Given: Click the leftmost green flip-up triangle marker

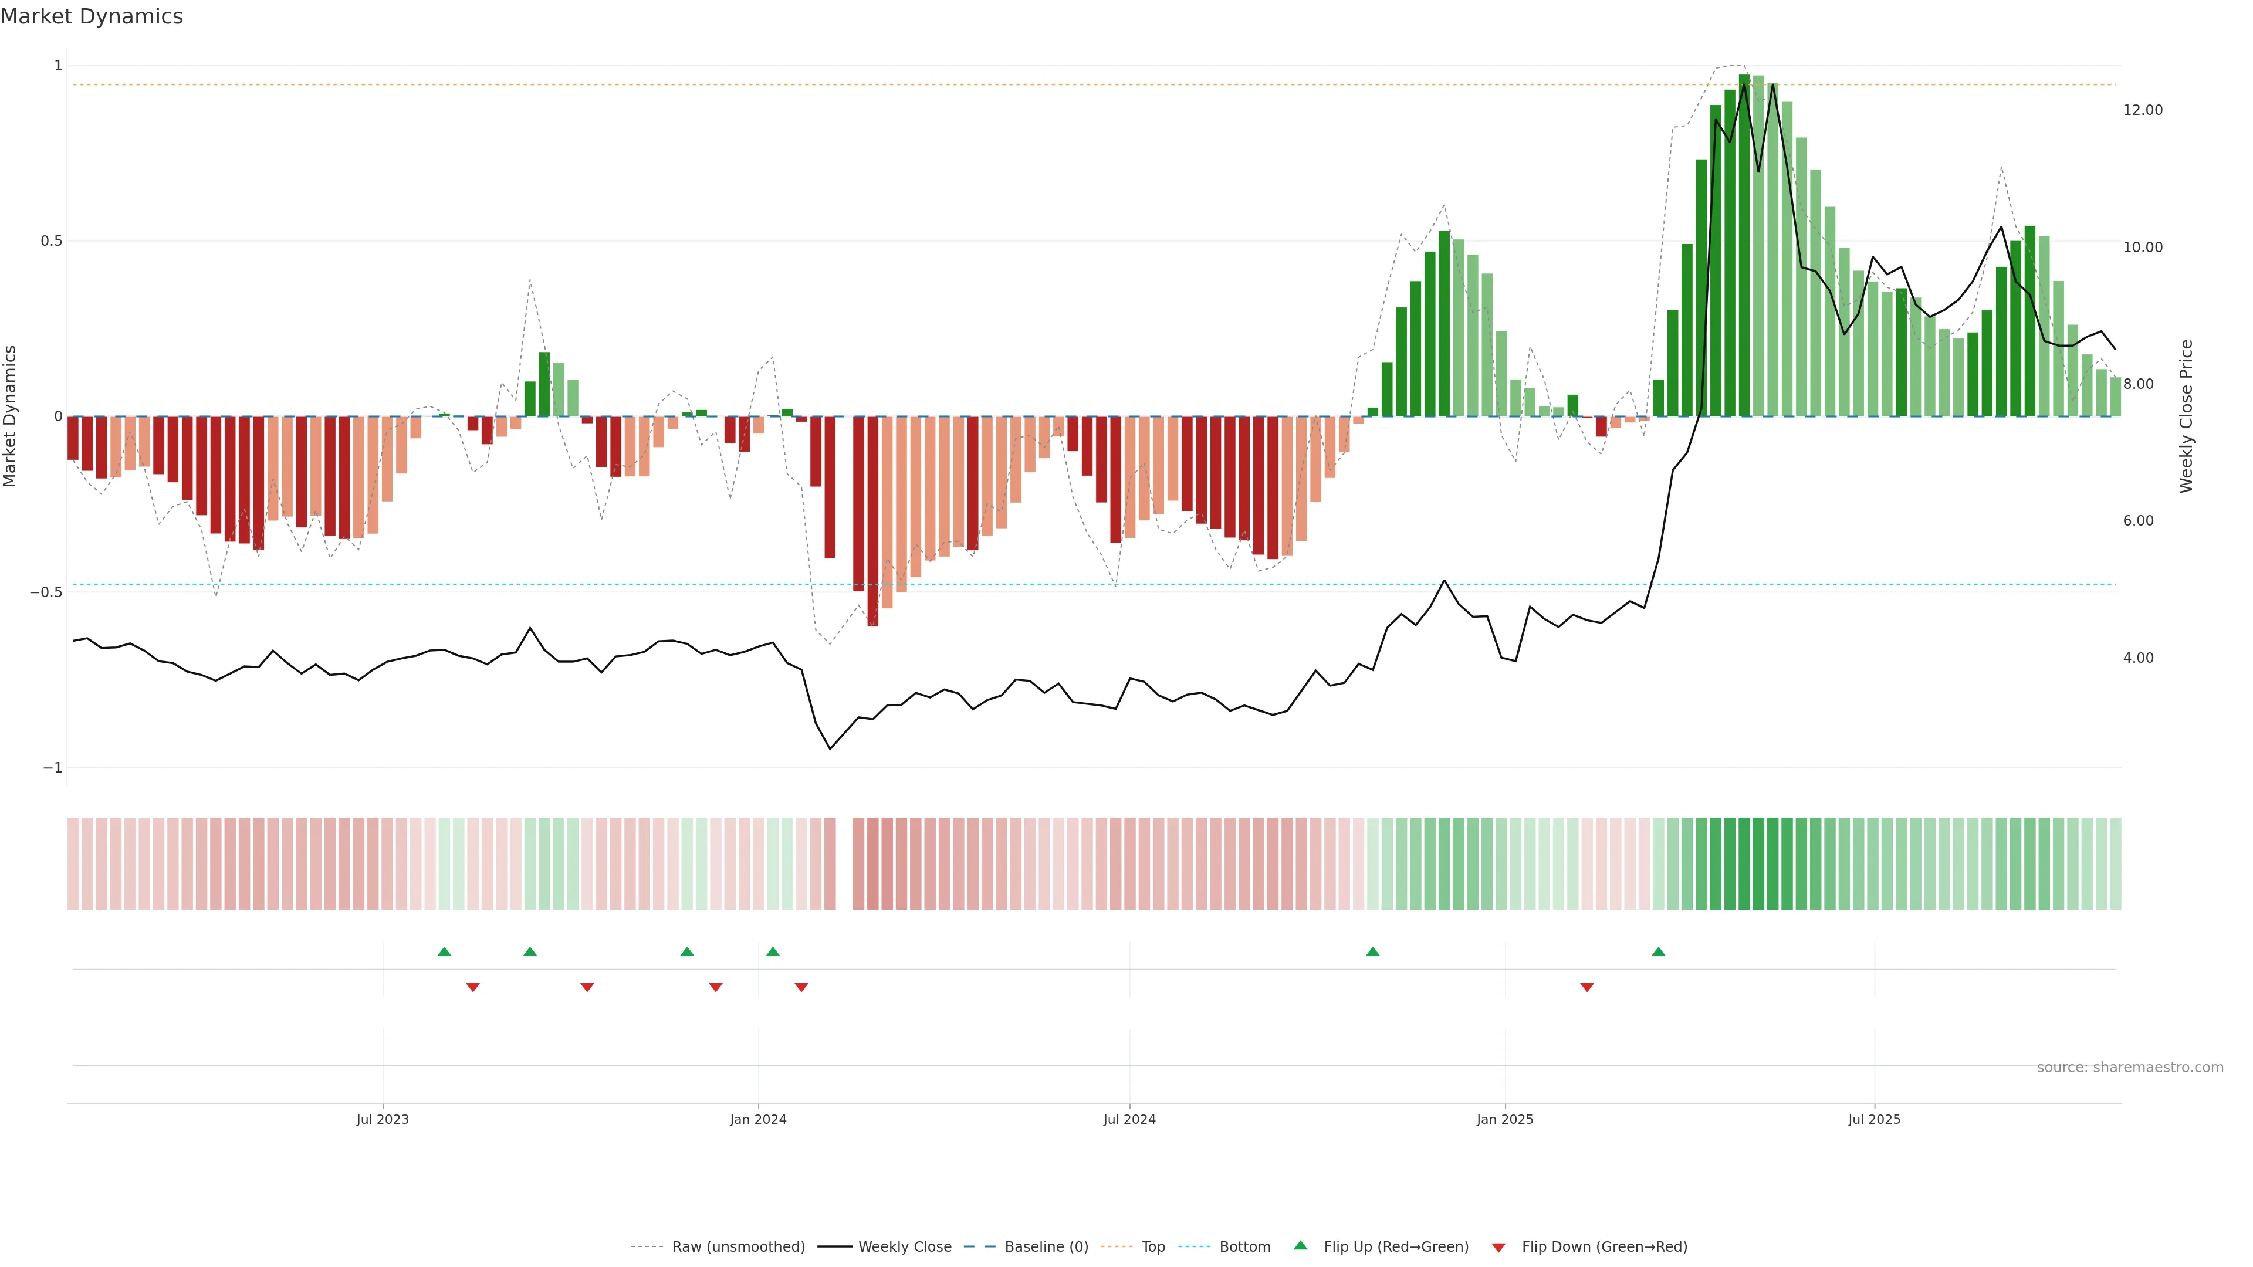Looking at the screenshot, I should pos(444,951).
